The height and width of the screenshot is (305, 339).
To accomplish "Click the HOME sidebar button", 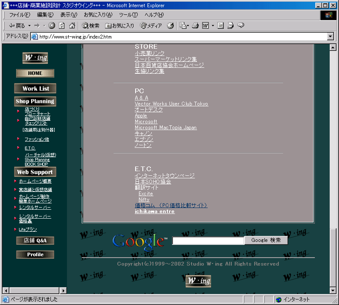I will 35,73.
